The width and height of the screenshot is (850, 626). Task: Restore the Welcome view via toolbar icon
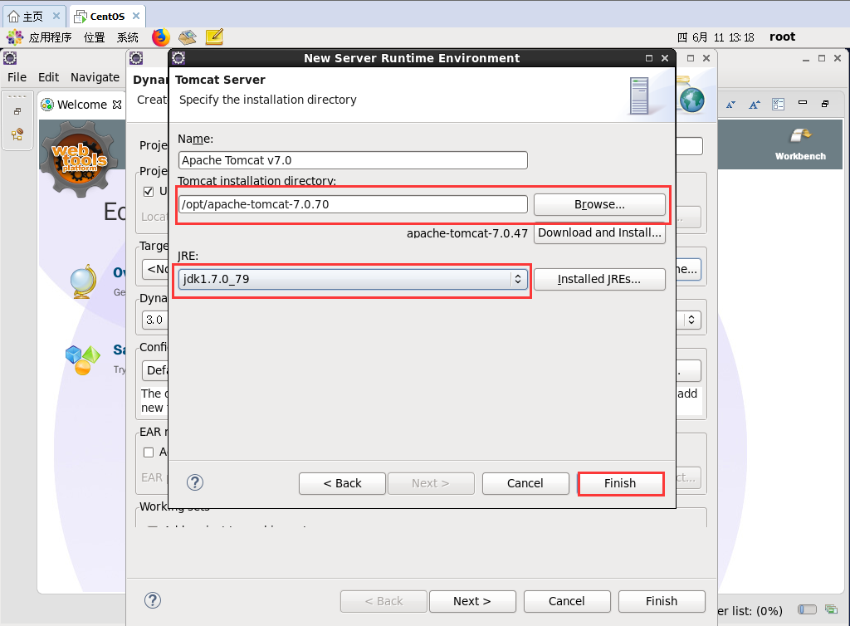click(x=825, y=104)
